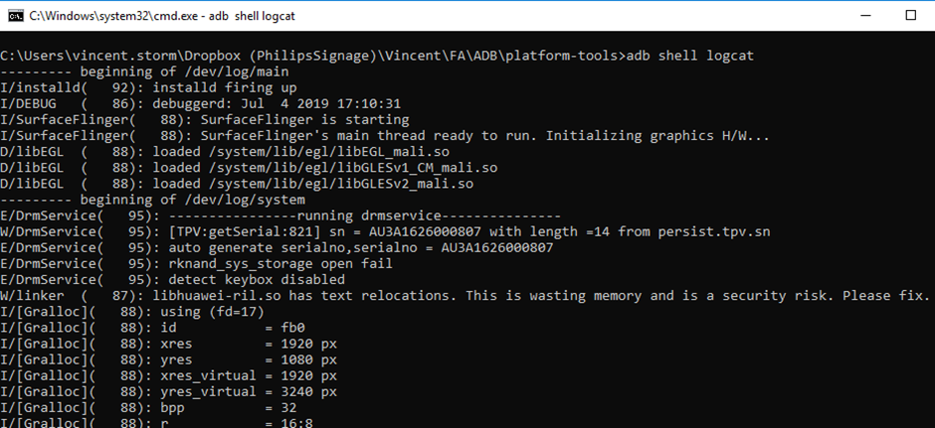Click the typed "adb shell logcat" command
The width and height of the screenshot is (935, 428).
(x=688, y=56)
